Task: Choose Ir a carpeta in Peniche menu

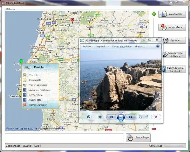Action: pos(35,80)
